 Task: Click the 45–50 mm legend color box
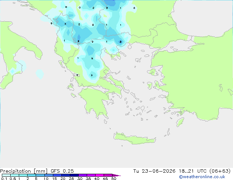(108, 175)
